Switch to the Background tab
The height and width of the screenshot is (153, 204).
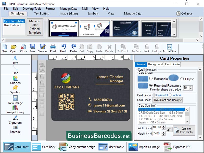point(155,64)
